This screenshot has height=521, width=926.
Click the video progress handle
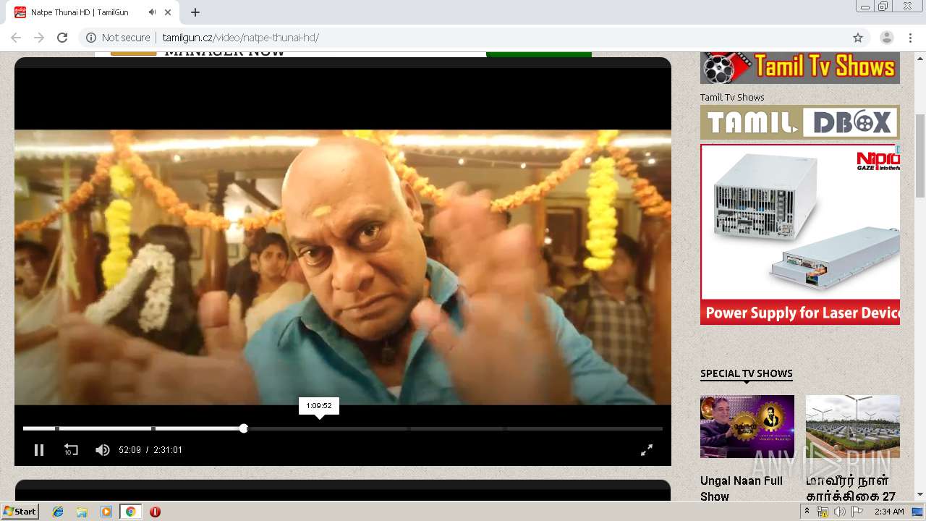click(244, 428)
